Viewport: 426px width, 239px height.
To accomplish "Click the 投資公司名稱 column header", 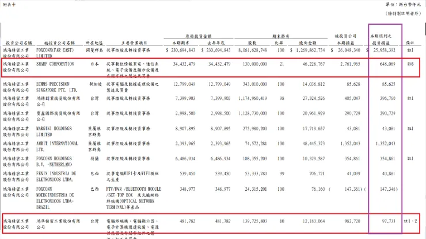I will pyautogui.click(x=19, y=43).
